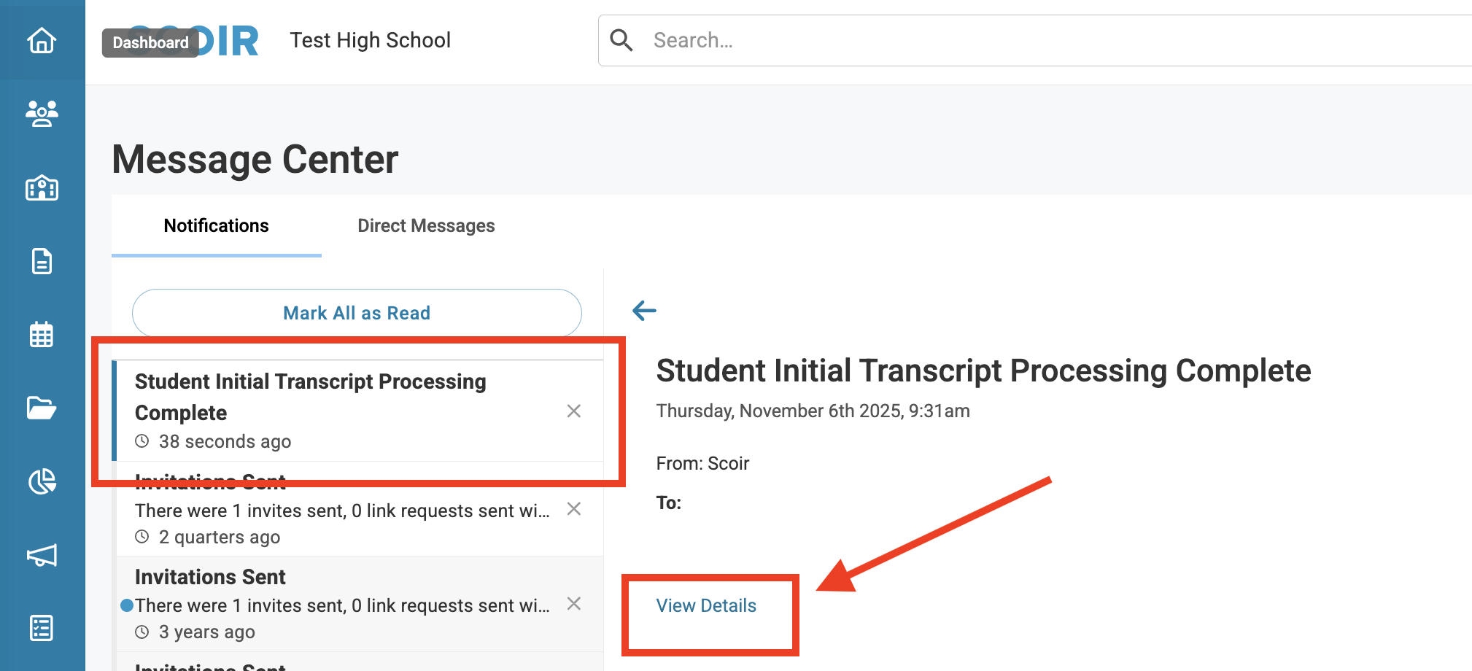The height and width of the screenshot is (671, 1472).
Task: Switch to the Direct Messages tab
Action: pos(426,226)
